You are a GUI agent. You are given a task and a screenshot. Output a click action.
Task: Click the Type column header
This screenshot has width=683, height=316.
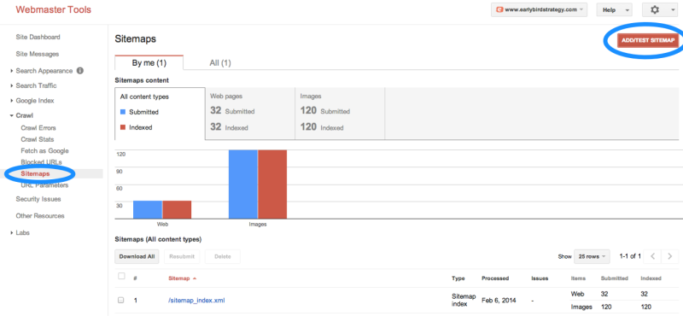(x=458, y=278)
